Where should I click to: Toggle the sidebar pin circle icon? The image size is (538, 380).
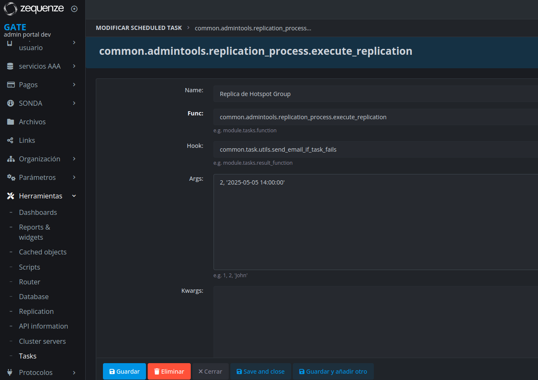pos(74,9)
